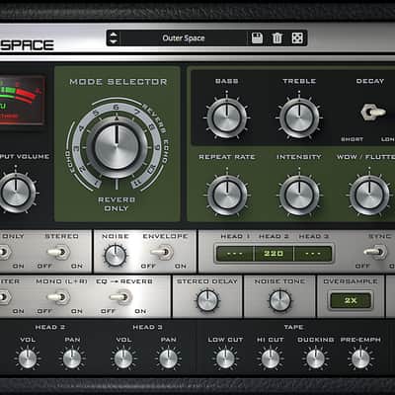Screen dimensions: 395x395
Task: Click the Head 3 delay time field
Action: 313,254
